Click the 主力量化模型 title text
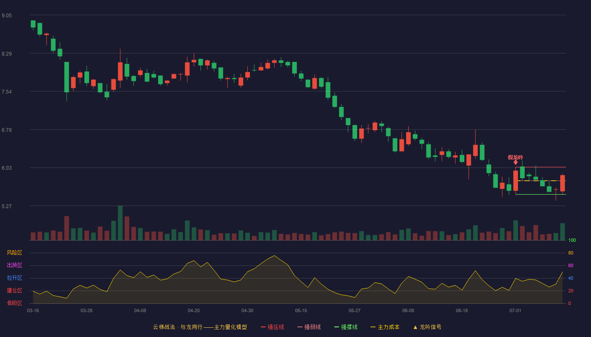The image size is (591, 337). [x=230, y=327]
